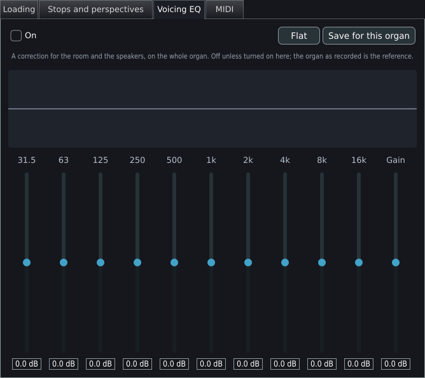Click the '31.5' band label

click(x=27, y=160)
